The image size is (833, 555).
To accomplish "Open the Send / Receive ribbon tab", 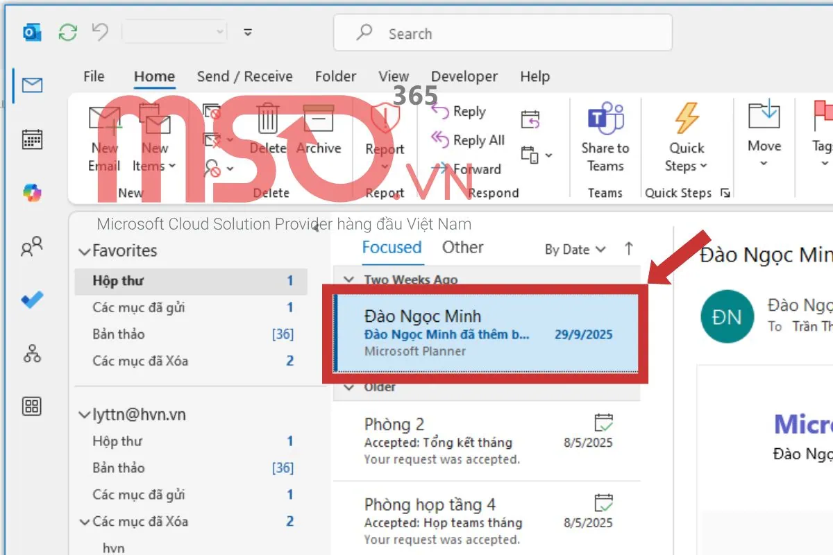I will tap(244, 76).
